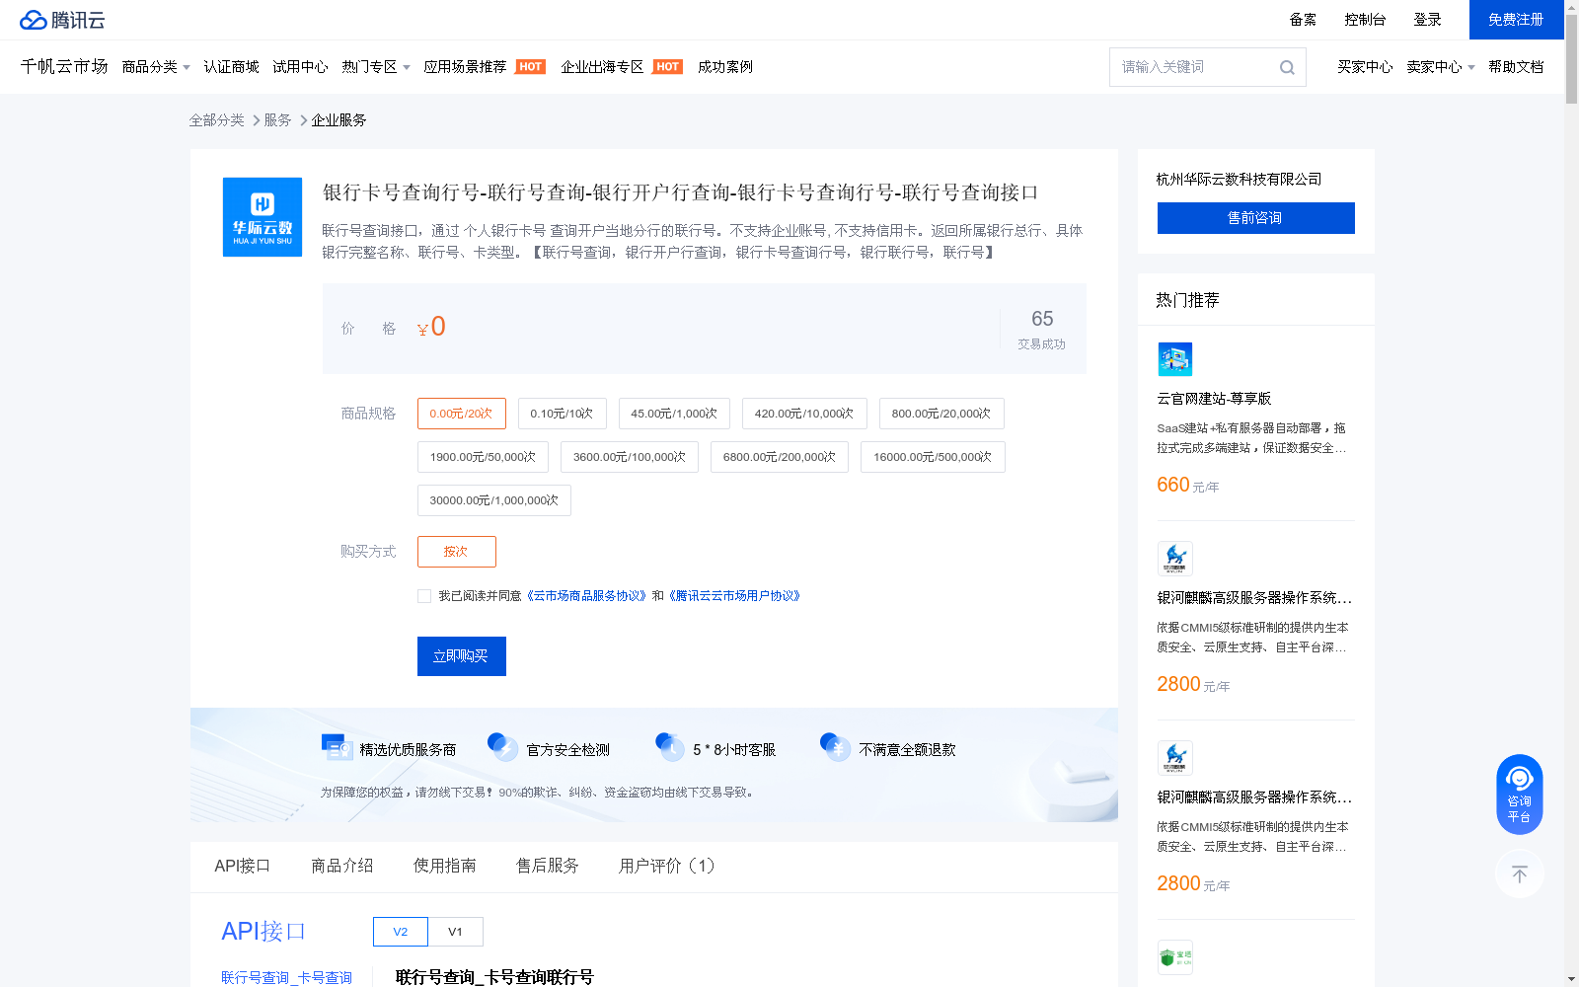Click the 立即购买 button
1579x987 pixels.
point(462,656)
